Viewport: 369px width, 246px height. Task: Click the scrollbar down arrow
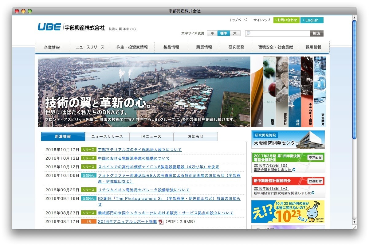pos(354,221)
